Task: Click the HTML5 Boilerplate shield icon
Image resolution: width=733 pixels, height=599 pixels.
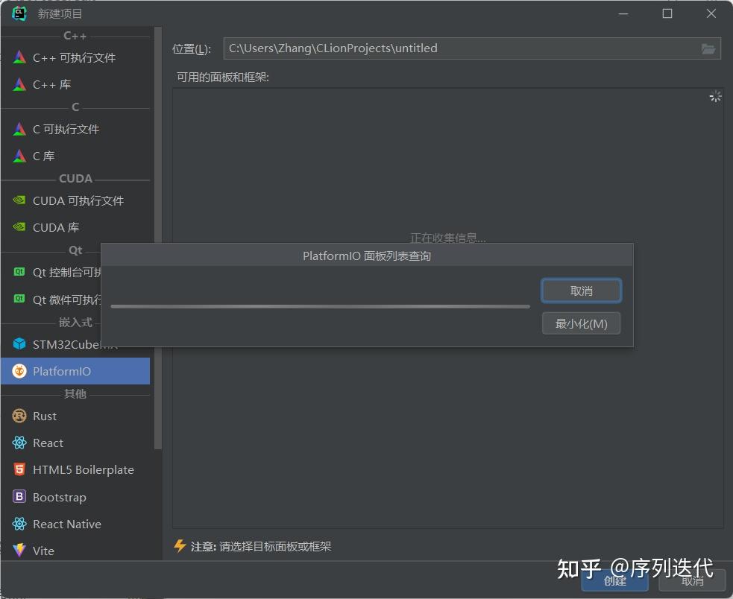Action: pos(19,469)
